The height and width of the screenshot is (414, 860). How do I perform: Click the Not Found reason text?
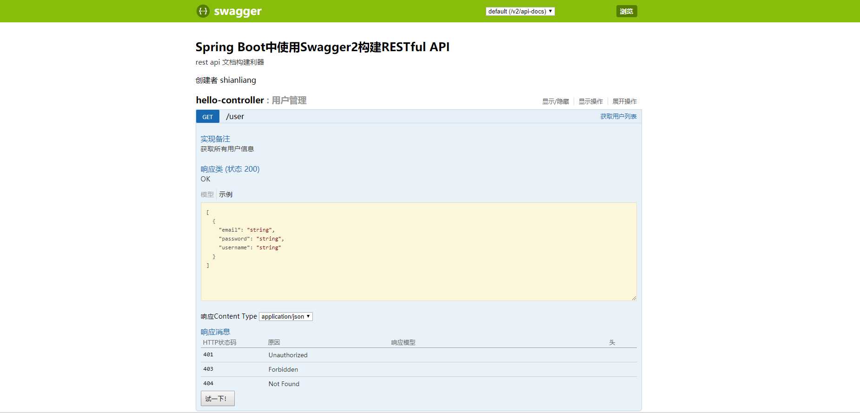coord(284,384)
